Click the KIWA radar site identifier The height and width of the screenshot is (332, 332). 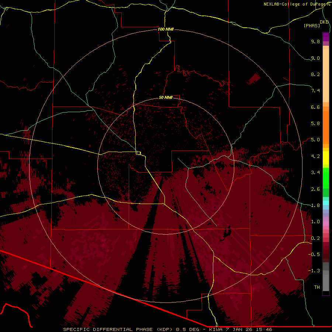(216, 329)
